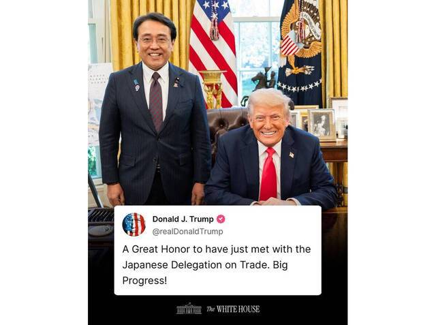436x325 pixels.
Task: Open the flag-painted profile avatar
Action: pyautogui.click(x=134, y=225)
